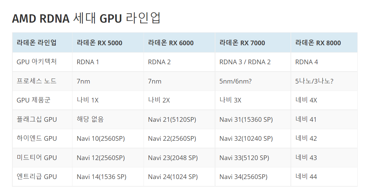Click the heading 'AMD RDNA 세대 GPU 라인업'

[x=86, y=19]
